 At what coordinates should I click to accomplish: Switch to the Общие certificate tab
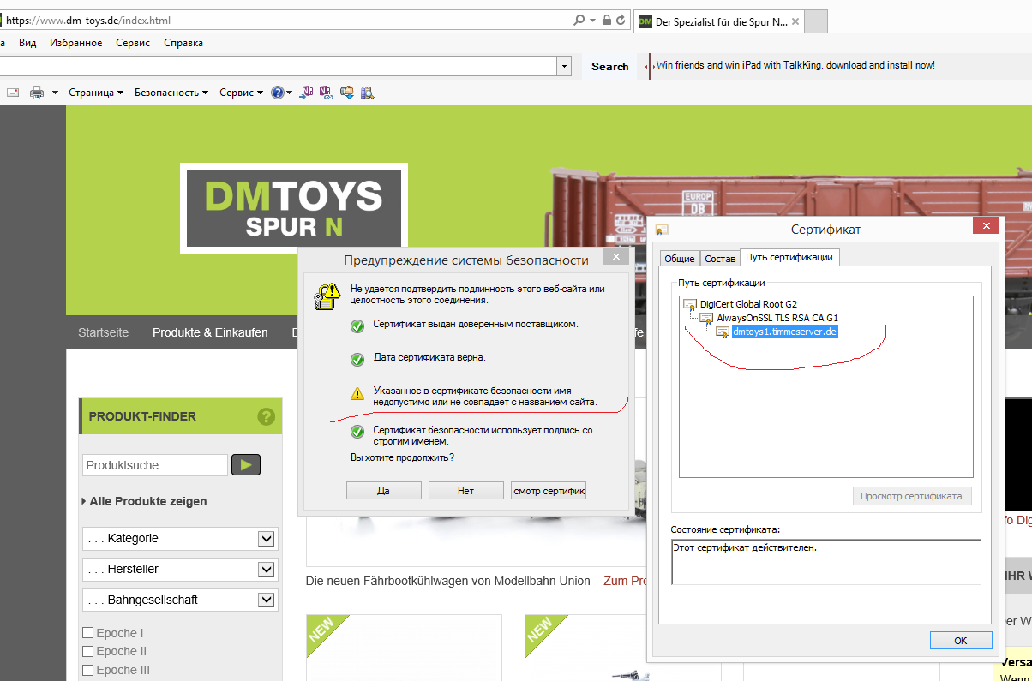680,259
